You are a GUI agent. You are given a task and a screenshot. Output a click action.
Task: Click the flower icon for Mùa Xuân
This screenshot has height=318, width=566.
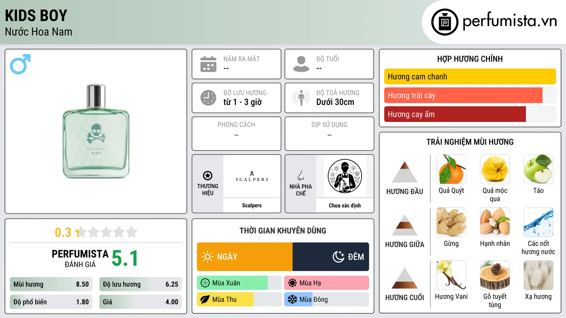pyautogui.click(x=205, y=283)
